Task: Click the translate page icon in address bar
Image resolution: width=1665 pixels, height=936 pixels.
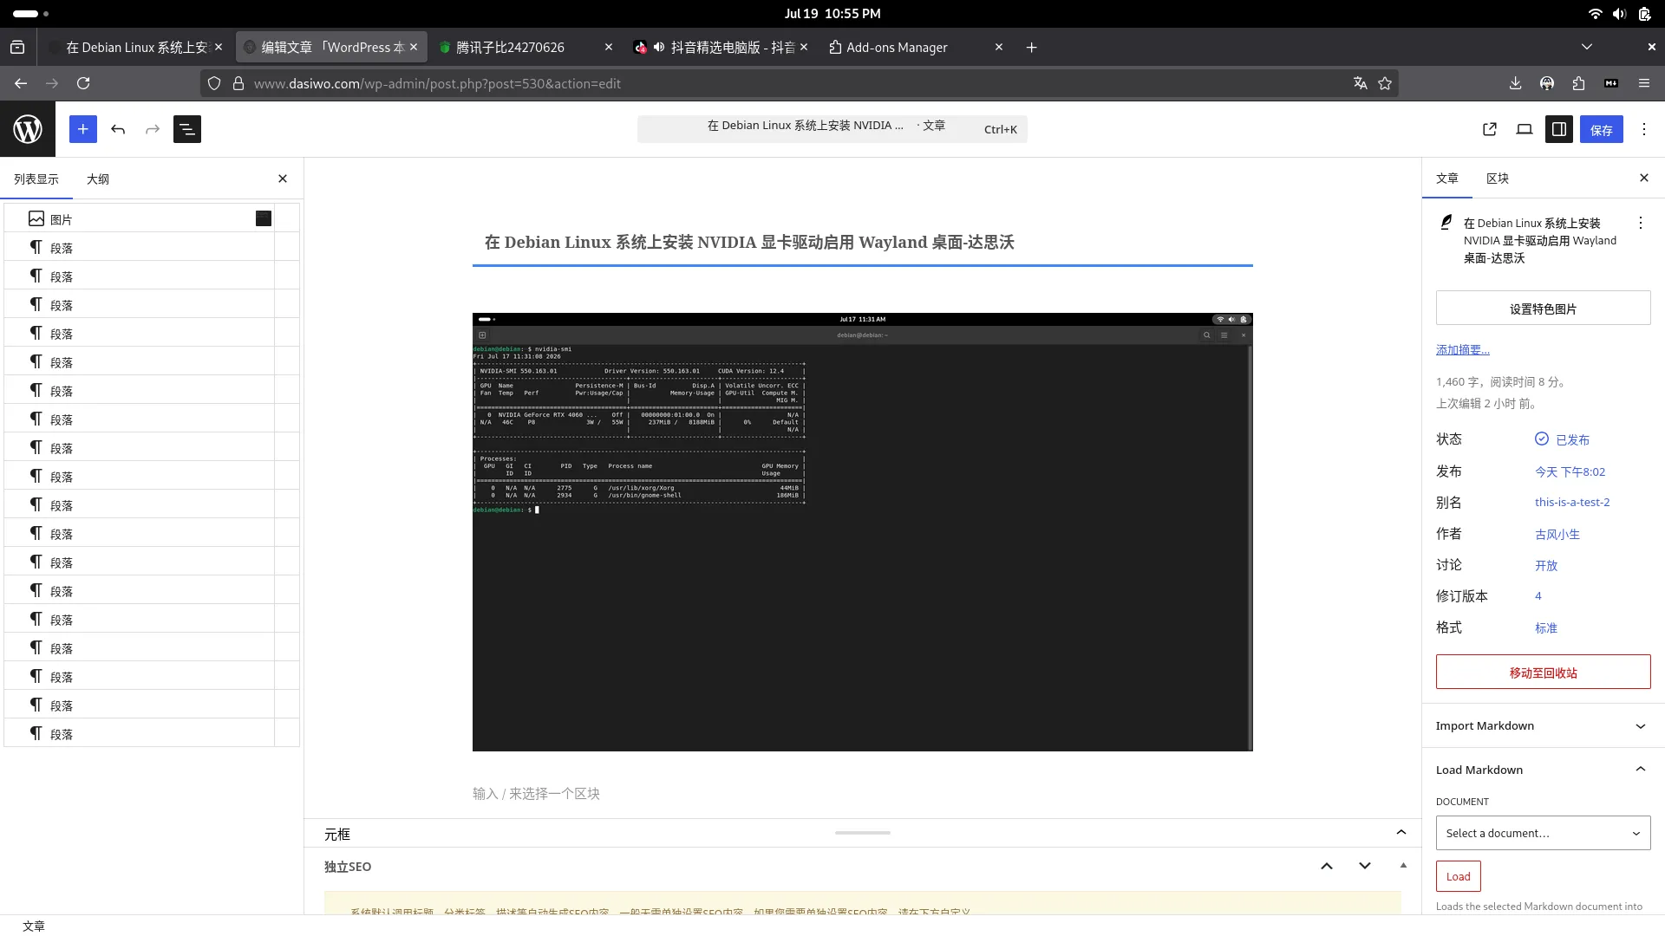Action: coord(1360,83)
